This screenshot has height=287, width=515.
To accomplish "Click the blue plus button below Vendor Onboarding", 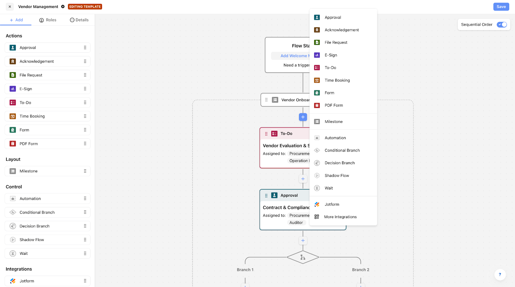I will pyautogui.click(x=303, y=117).
